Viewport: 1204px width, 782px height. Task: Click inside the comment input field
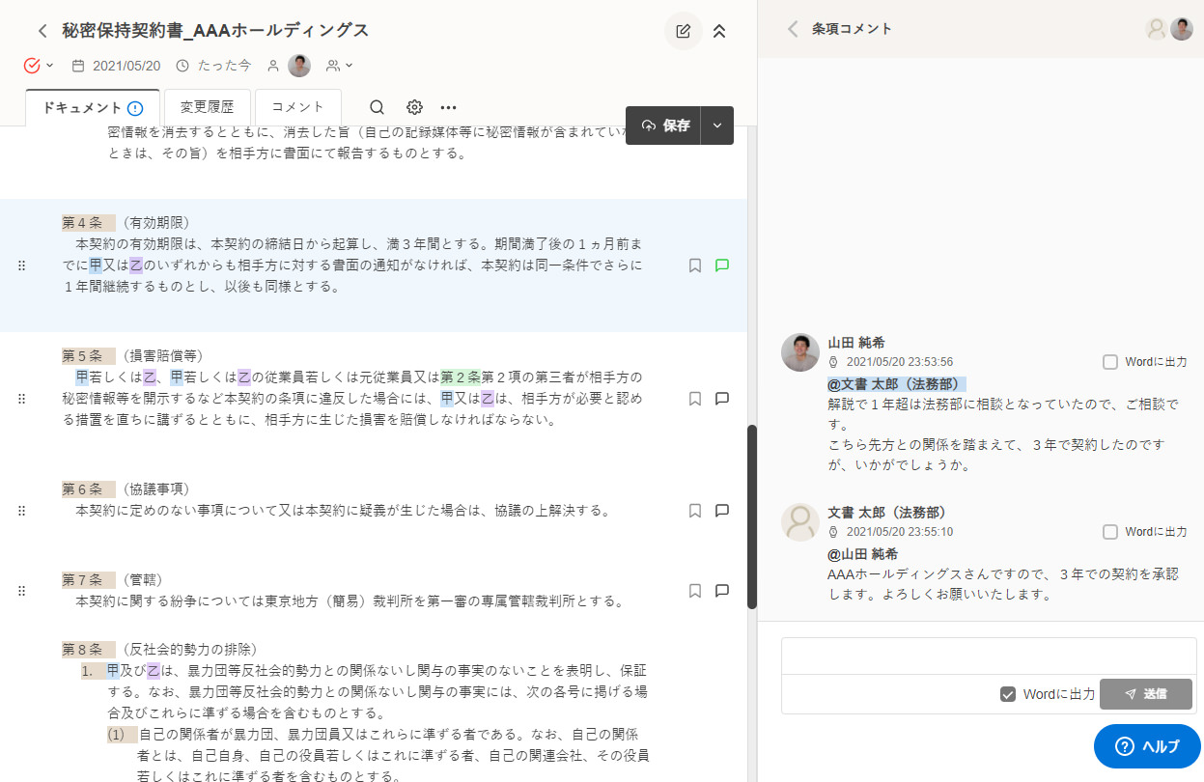click(x=988, y=655)
